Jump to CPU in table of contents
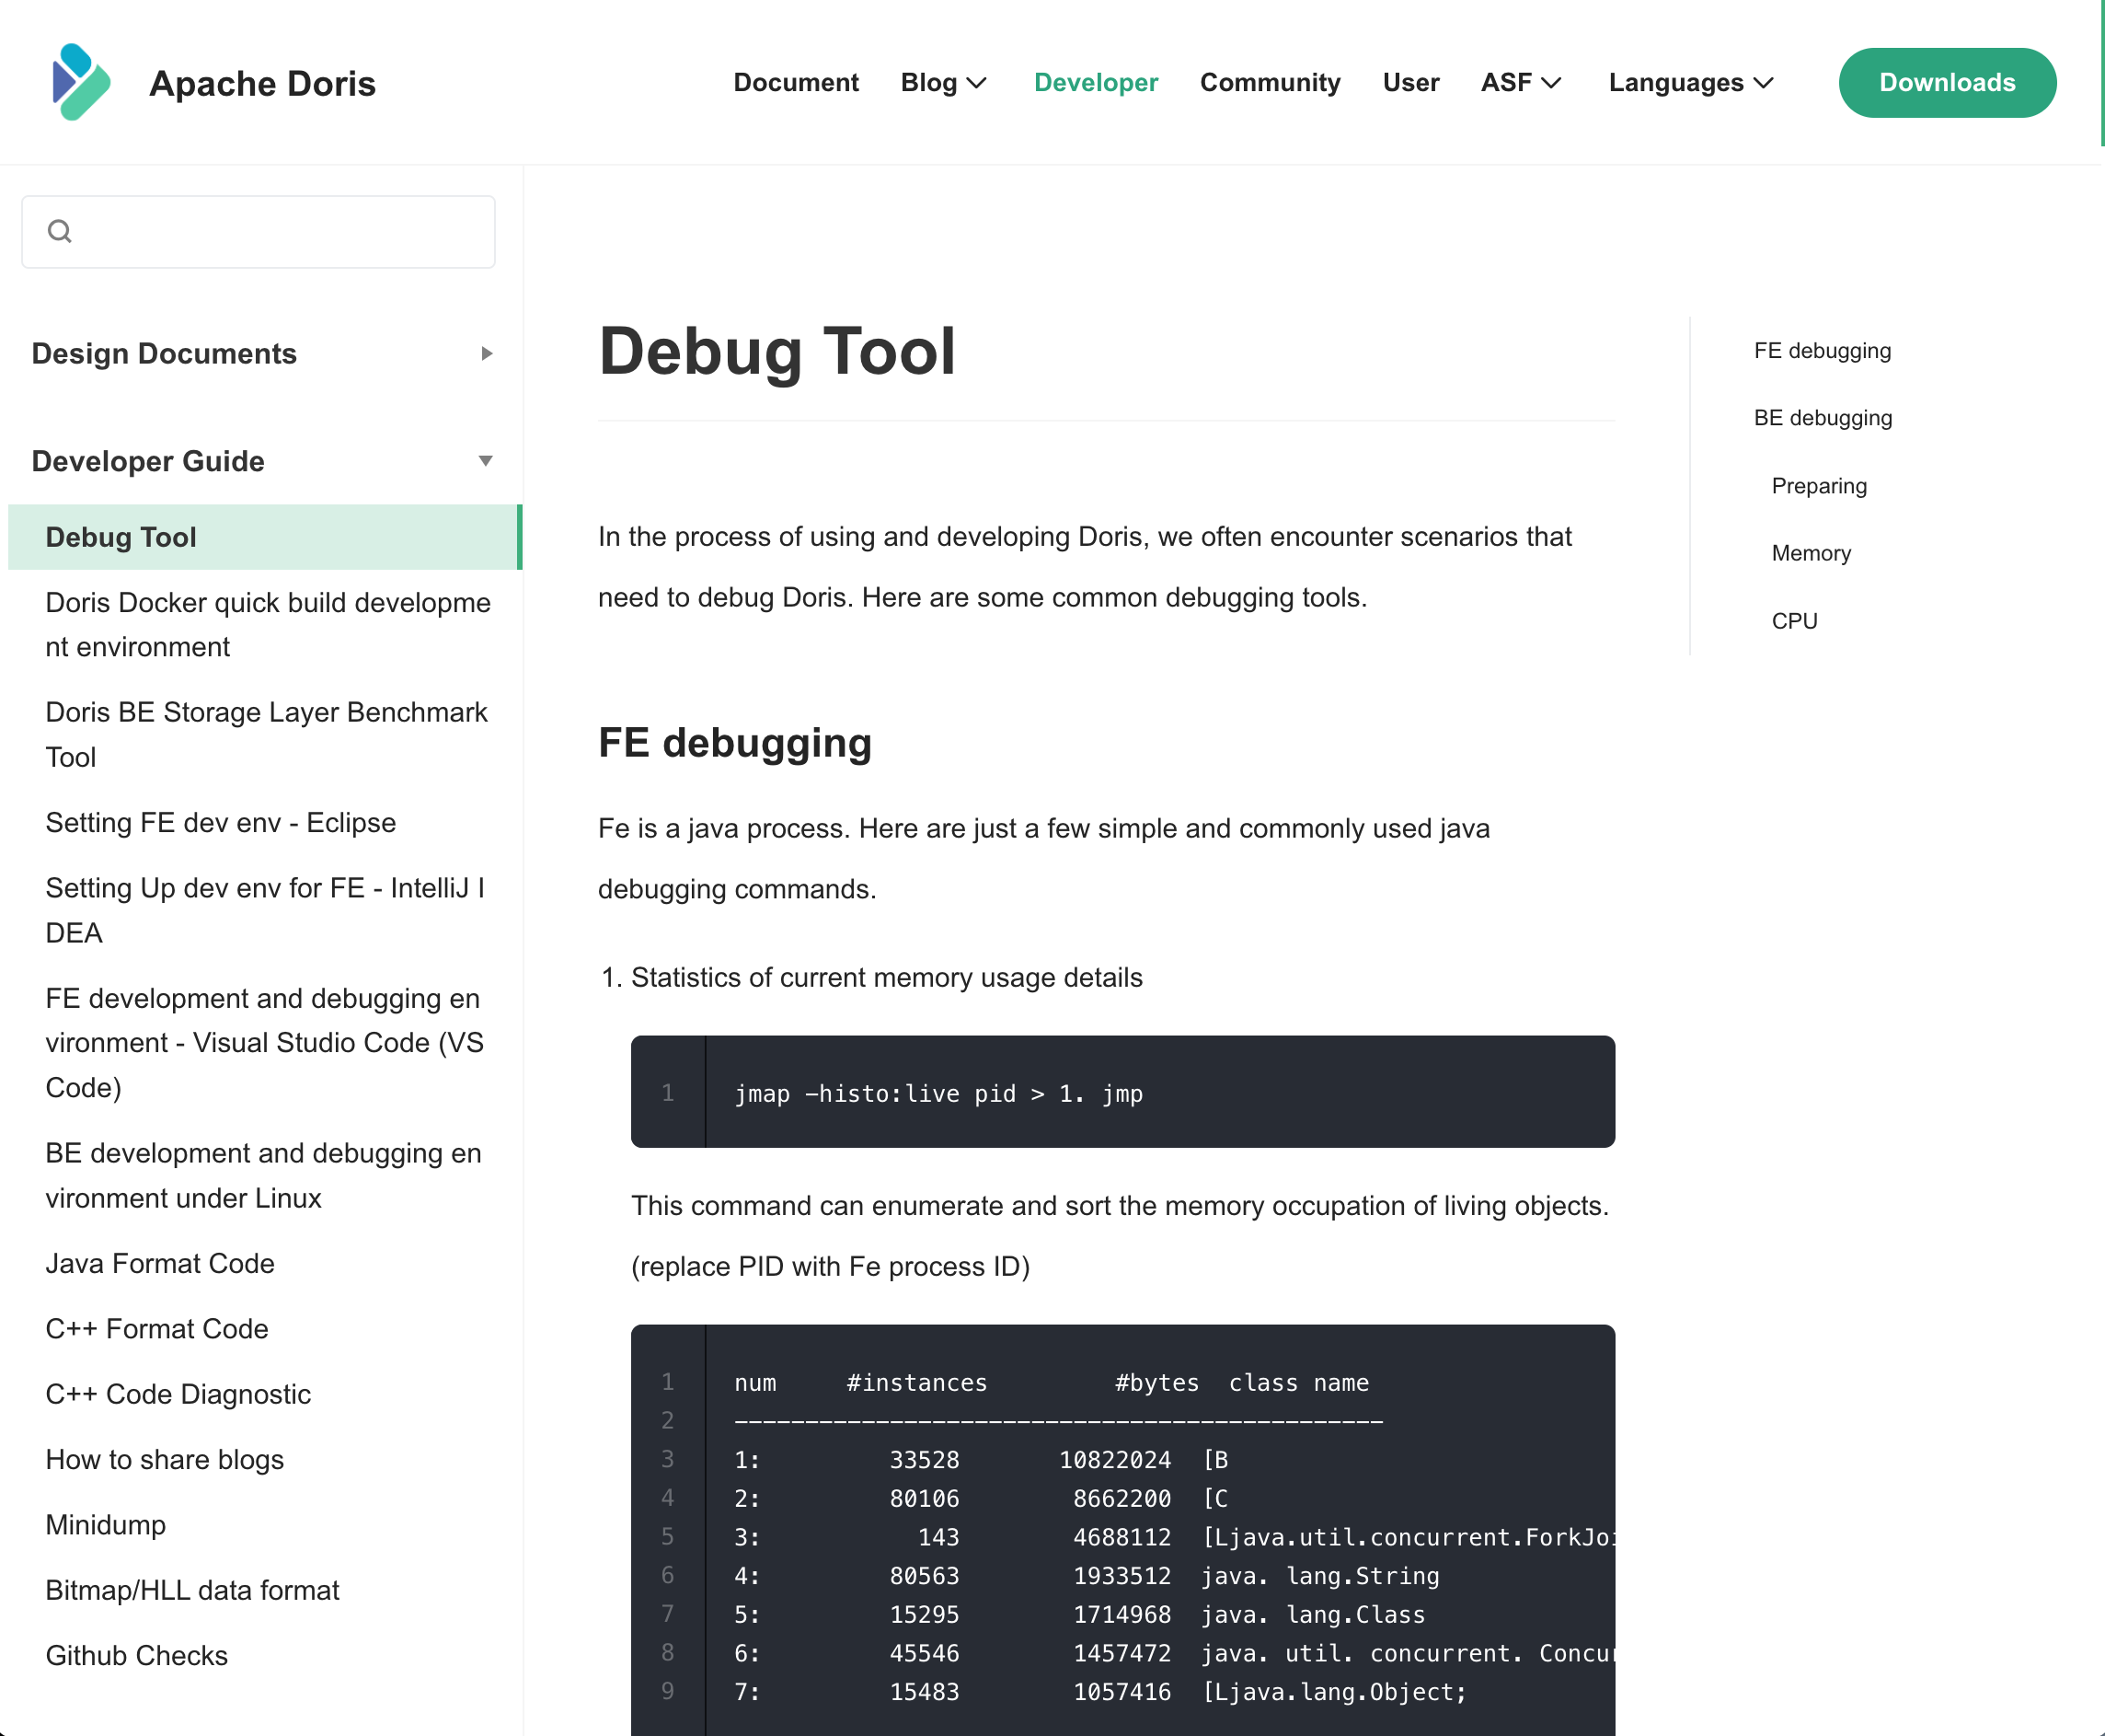Viewport: 2105px width, 1736px height. [x=1794, y=621]
